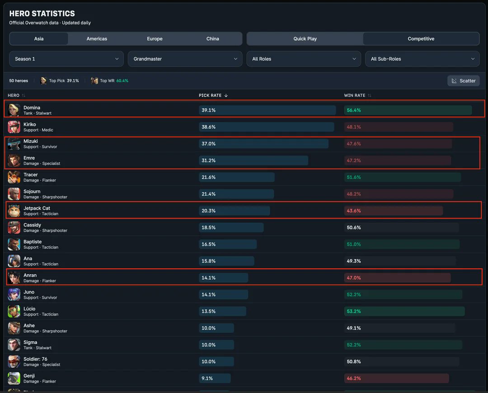Click Domina's hero portrait icon
The image size is (488, 393).
14,110
